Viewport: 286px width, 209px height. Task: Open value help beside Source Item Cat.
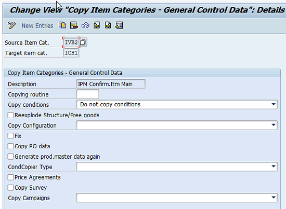point(83,42)
